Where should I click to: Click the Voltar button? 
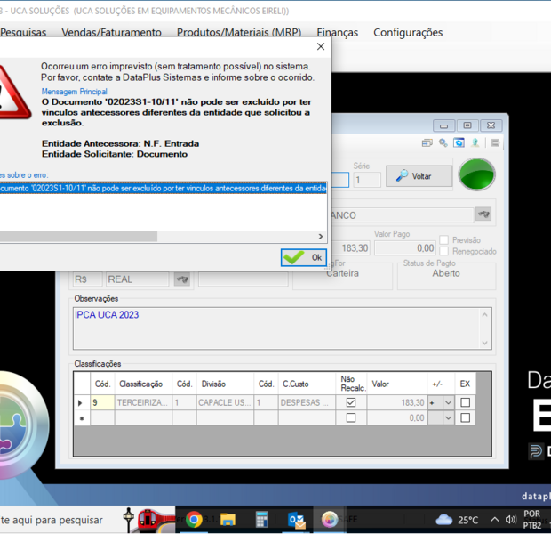[419, 176]
